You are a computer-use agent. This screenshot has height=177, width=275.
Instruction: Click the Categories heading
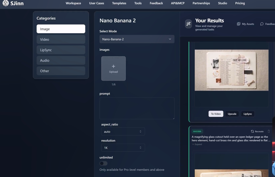pyautogui.click(x=46, y=18)
